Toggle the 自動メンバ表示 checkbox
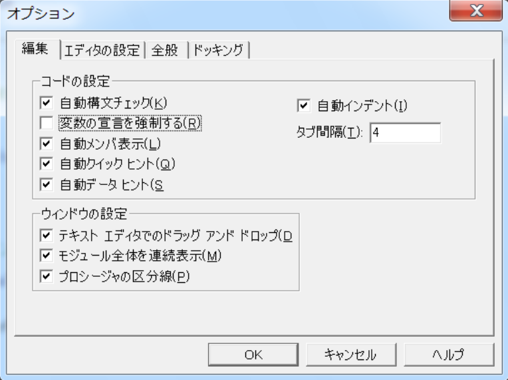The width and height of the screenshot is (508, 380). [x=46, y=143]
